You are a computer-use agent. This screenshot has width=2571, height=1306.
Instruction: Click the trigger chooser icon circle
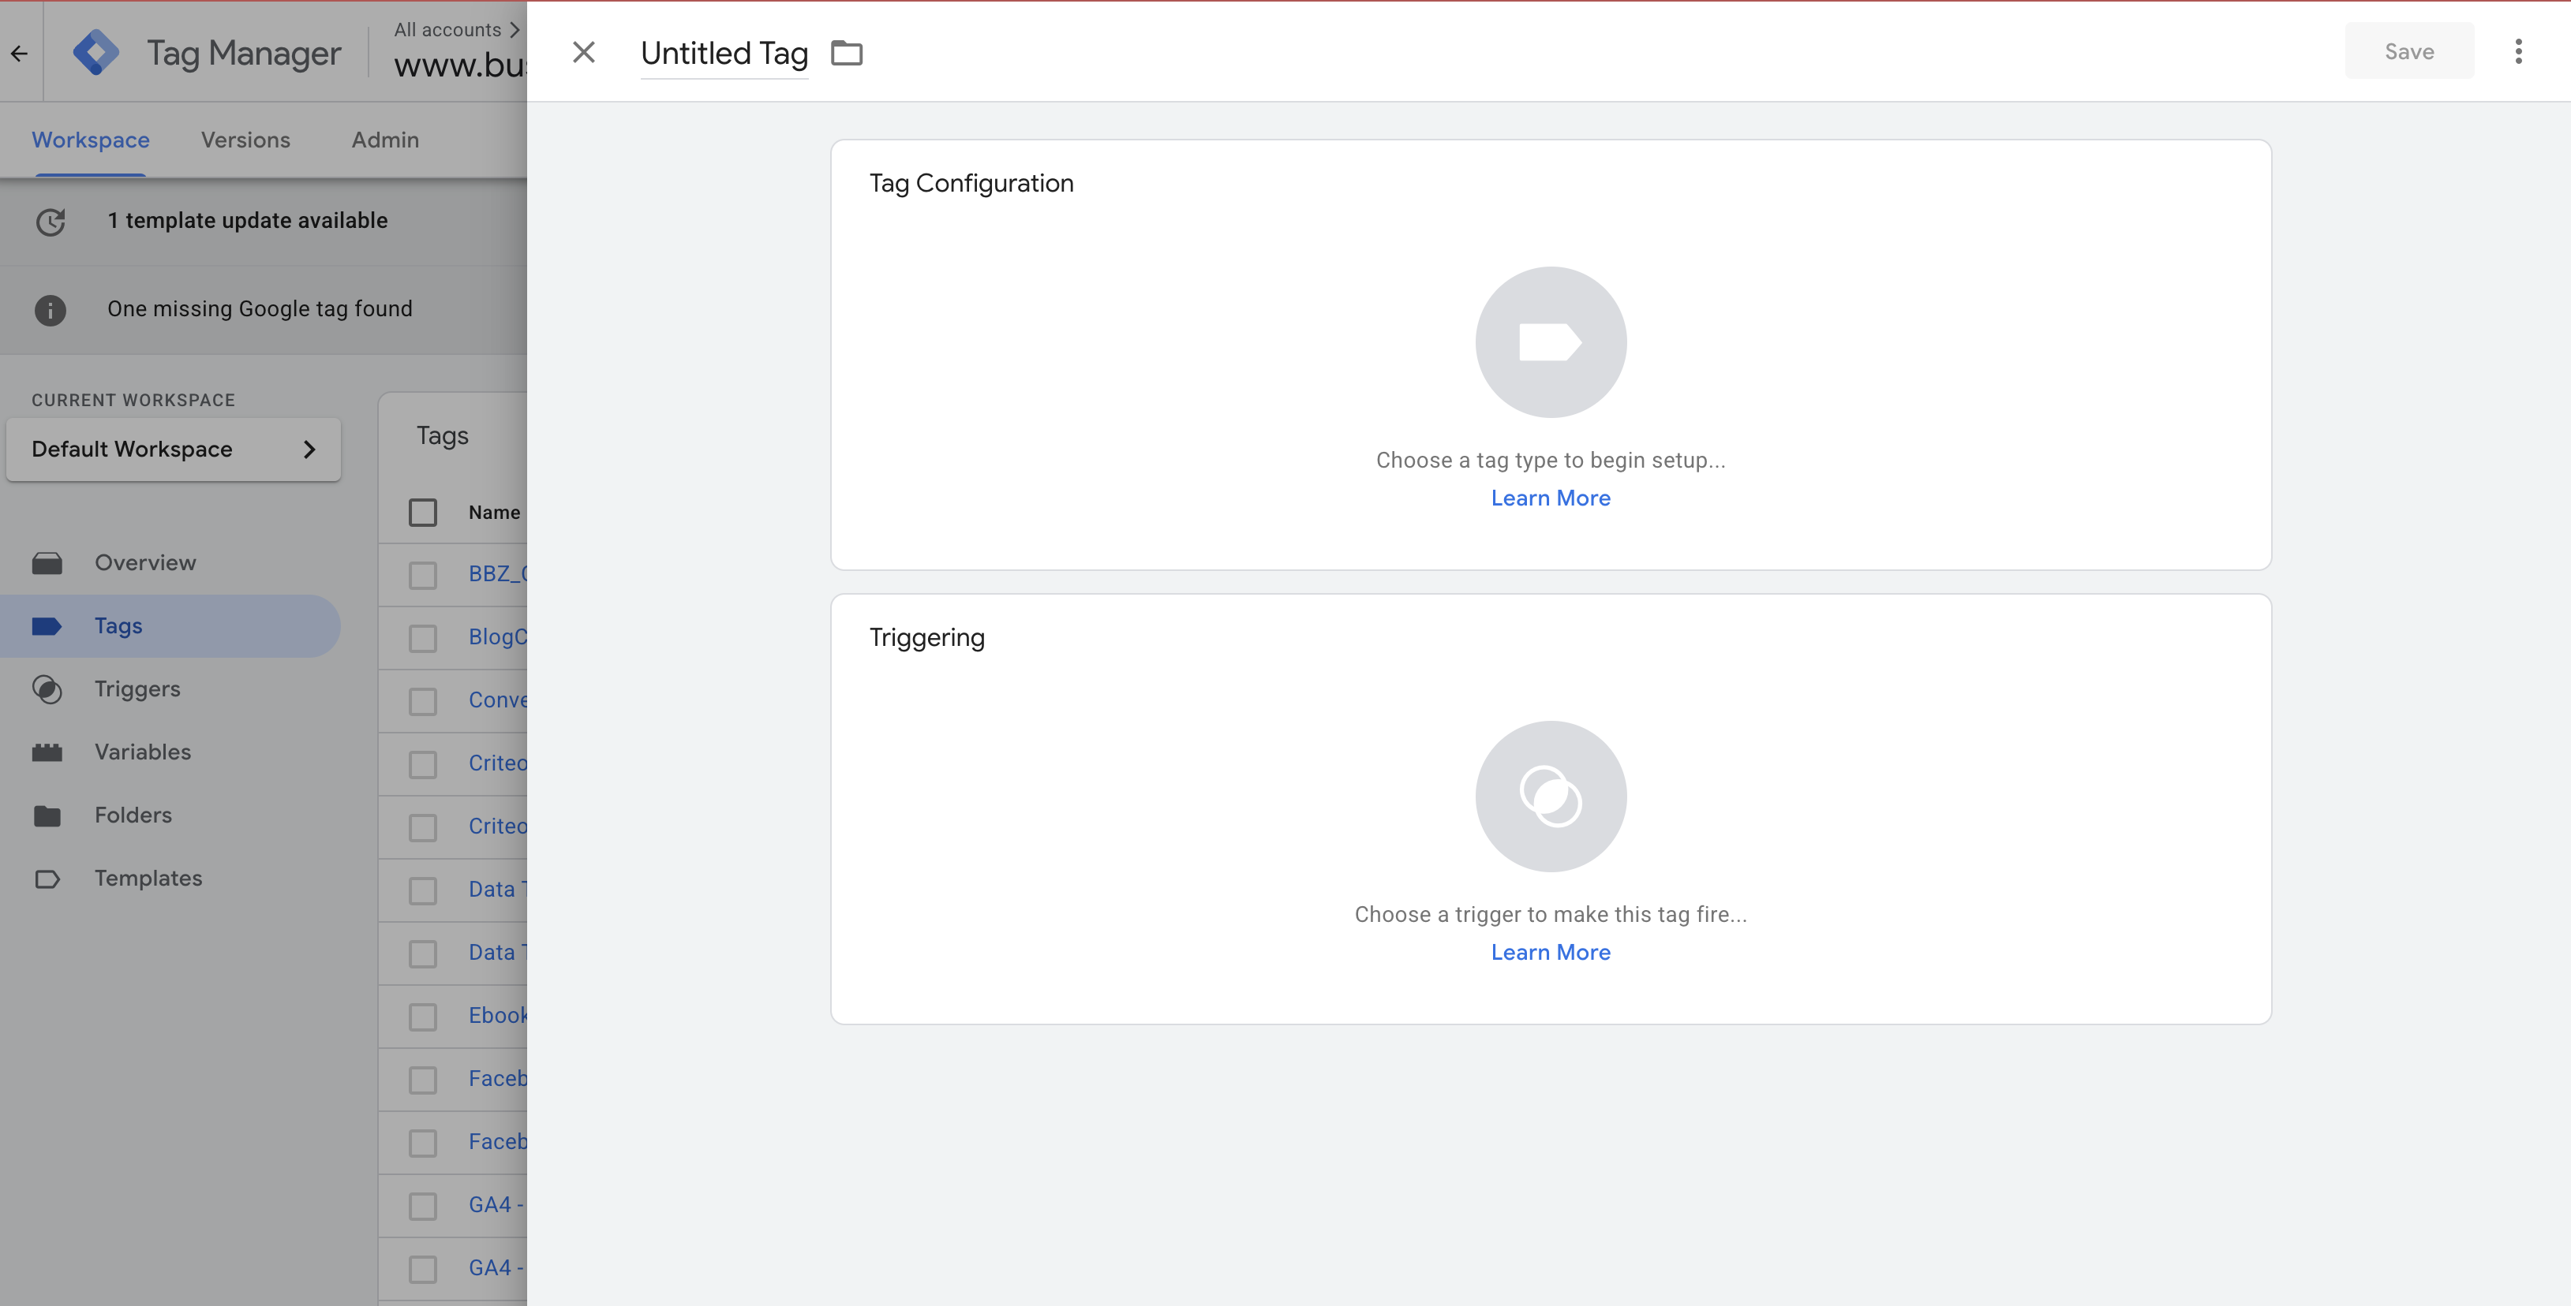[1550, 797]
